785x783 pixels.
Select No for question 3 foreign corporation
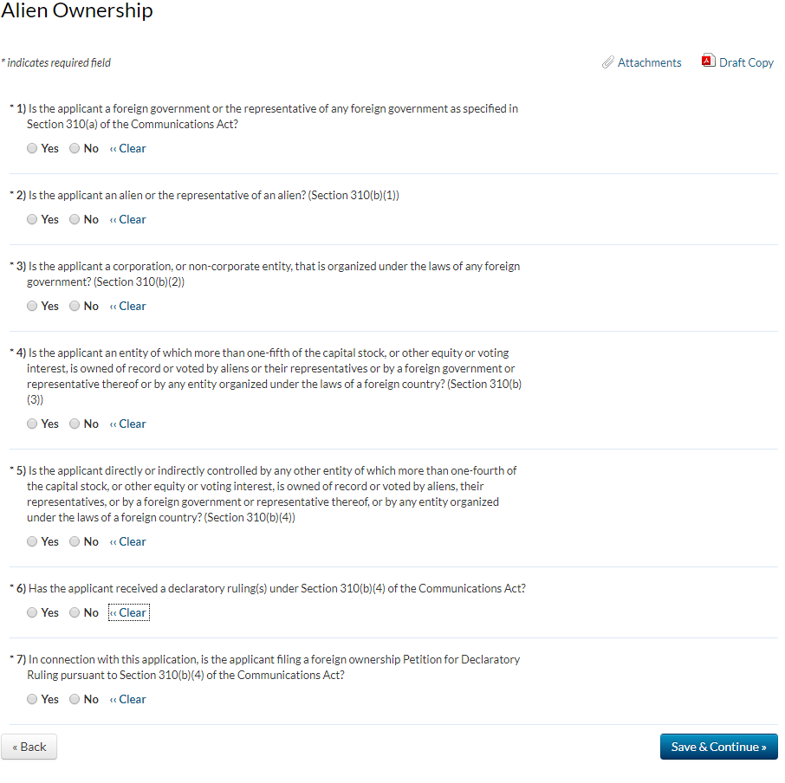click(75, 306)
